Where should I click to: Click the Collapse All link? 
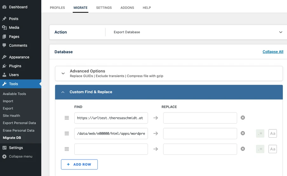pos(273,52)
